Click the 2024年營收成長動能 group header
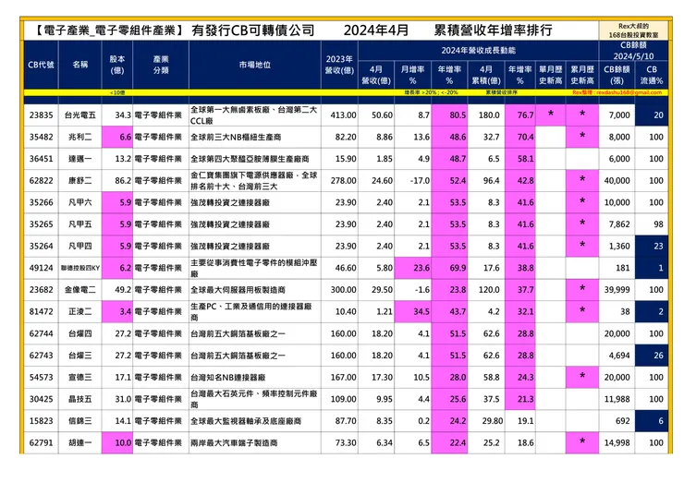Viewport: 684px width, 483px height. 478,51
